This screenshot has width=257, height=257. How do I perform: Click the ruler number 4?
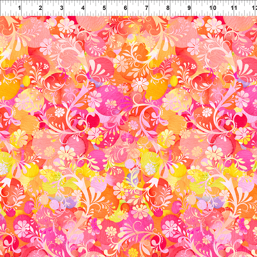83,8
